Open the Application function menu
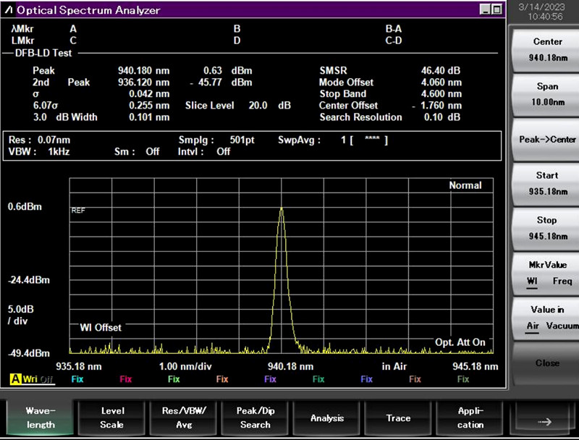The image size is (579, 440). 470,418
